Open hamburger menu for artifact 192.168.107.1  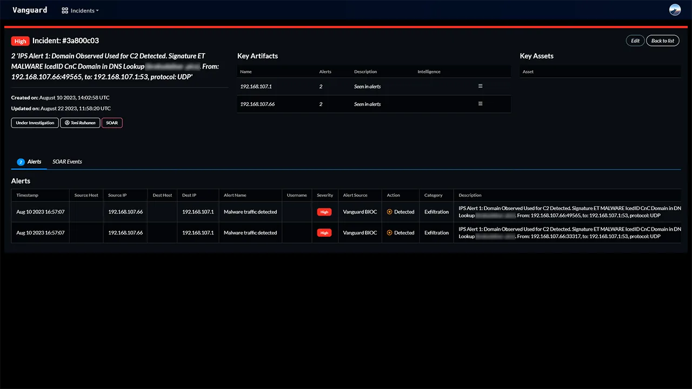[480, 86]
